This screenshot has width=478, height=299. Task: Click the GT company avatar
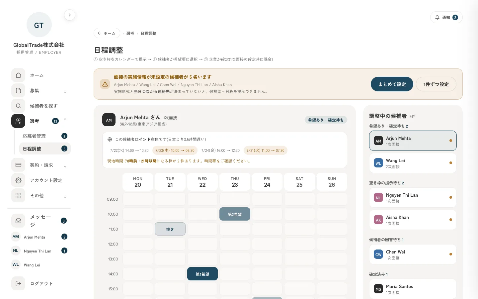tap(39, 25)
